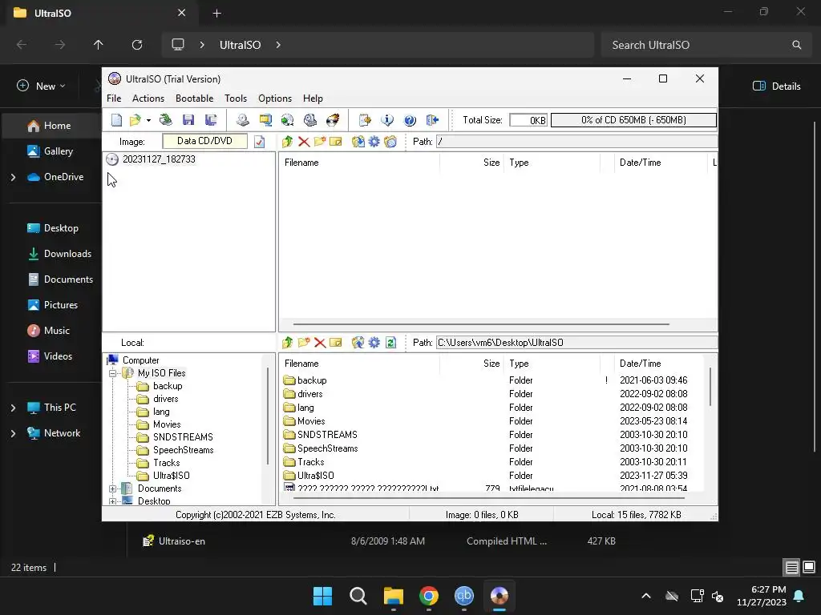Open Google Chrome from the taskbar
This screenshot has width=821, height=615.
click(x=429, y=596)
